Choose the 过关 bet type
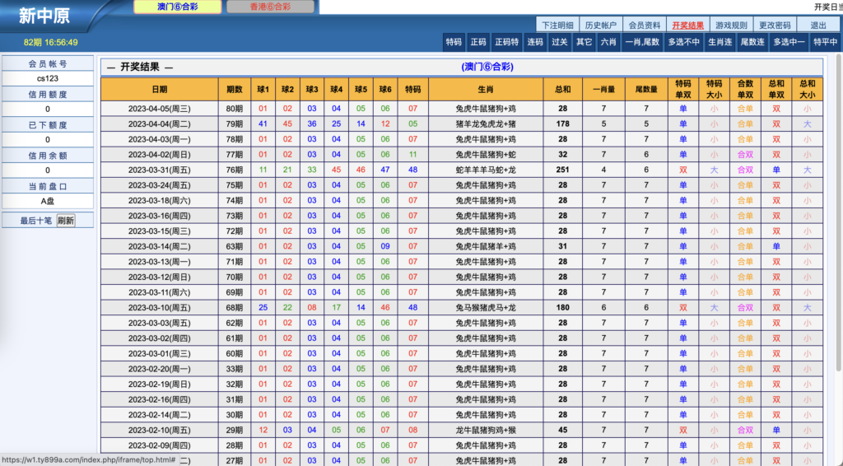The width and height of the screenshot is (843, 466). tap(560, 42)
